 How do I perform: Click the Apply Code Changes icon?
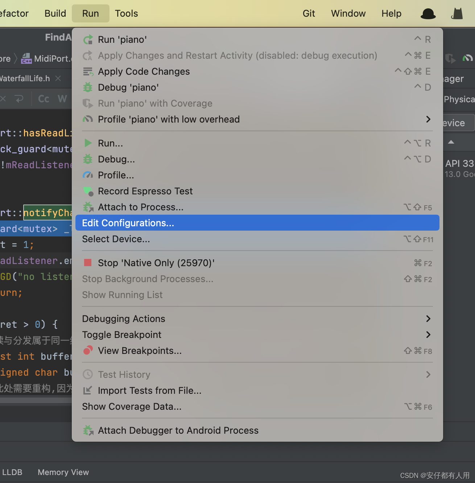[x=88, y=71]
